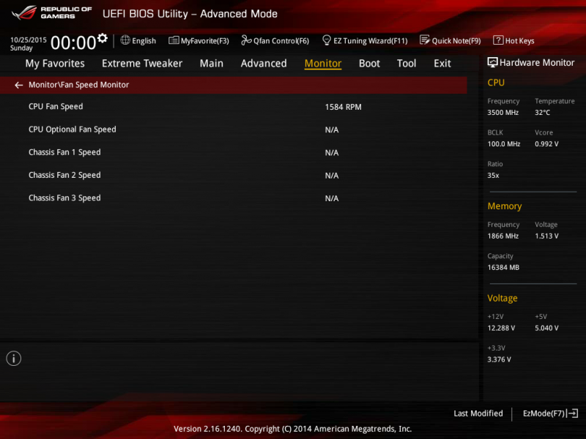Show Hot Keys list
The width and height of the screenshot is (586, 439).
pos(519,41)
